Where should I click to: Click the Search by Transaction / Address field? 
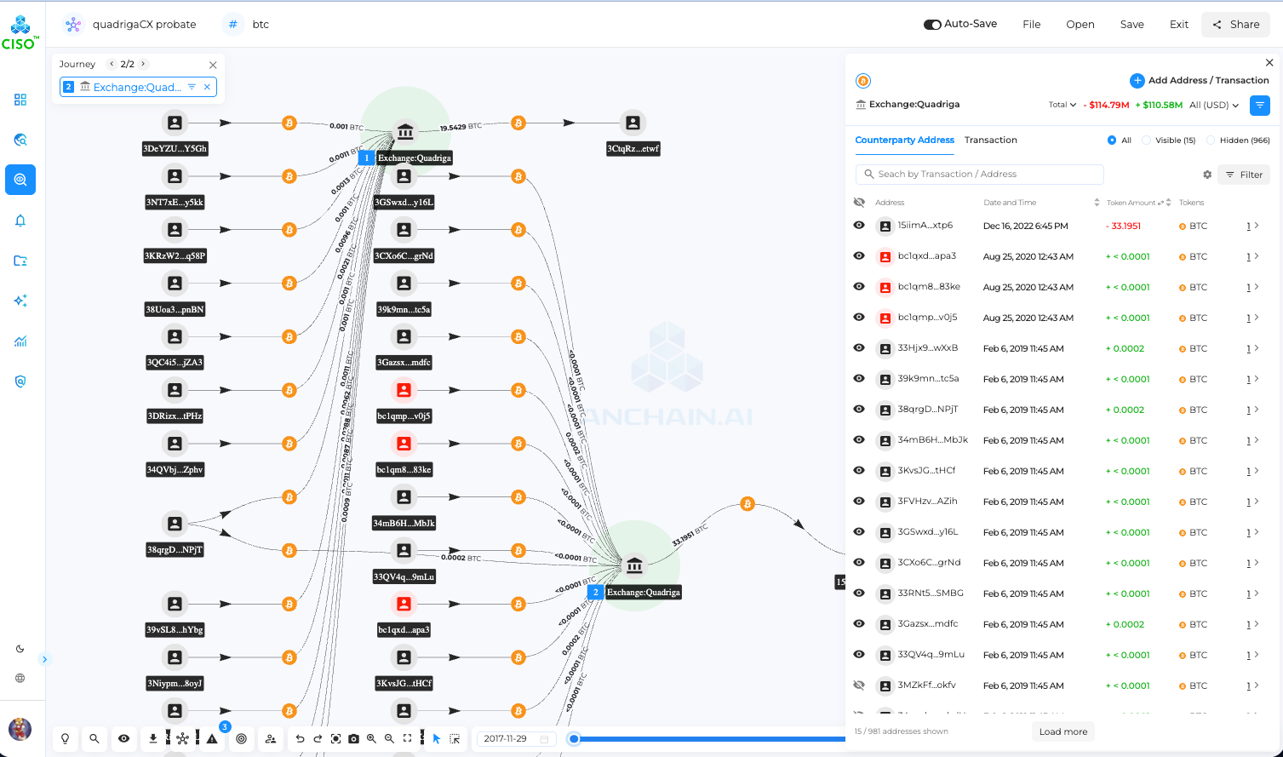pos(980,175)
